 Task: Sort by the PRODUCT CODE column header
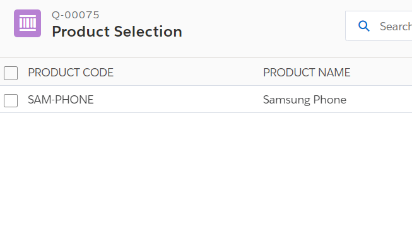coord(71,73)
